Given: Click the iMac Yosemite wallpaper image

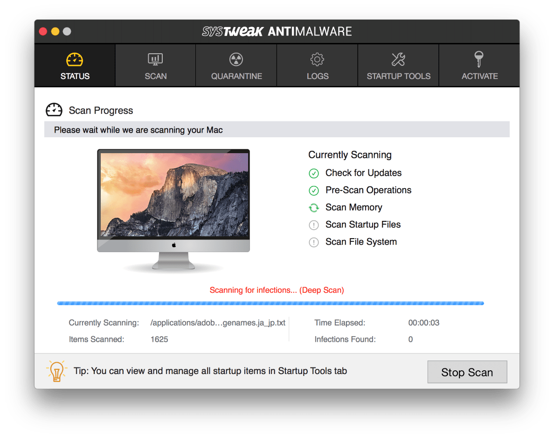Looking at the screenshot, I should click(174, 195).
